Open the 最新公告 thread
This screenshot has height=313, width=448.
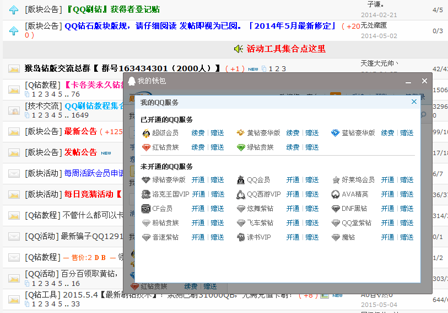click(x=80, y=131)
